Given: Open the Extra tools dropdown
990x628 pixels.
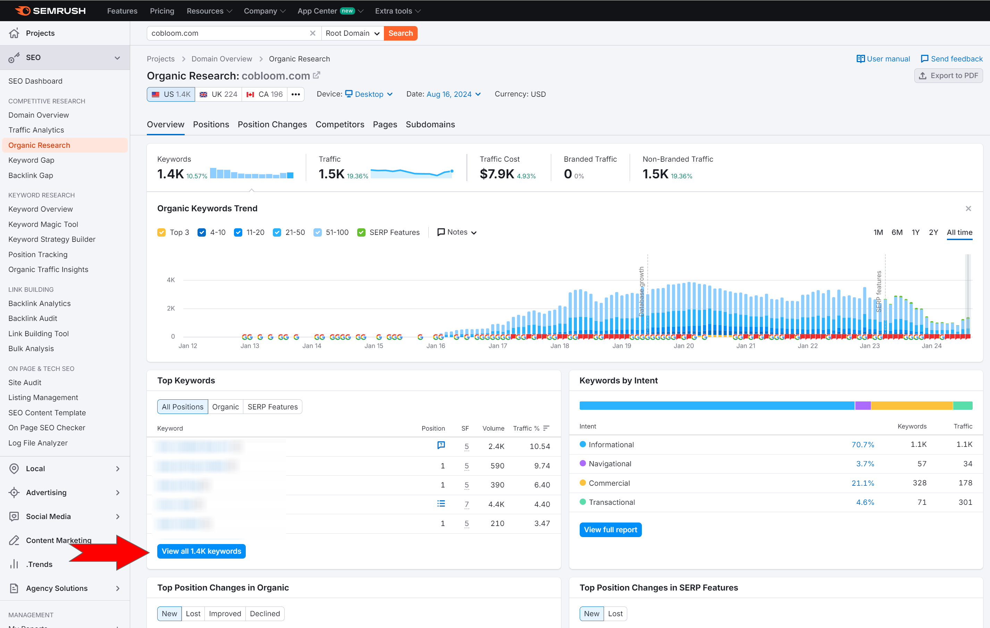Looking at the screenshot, I should [x=397, y=11].
